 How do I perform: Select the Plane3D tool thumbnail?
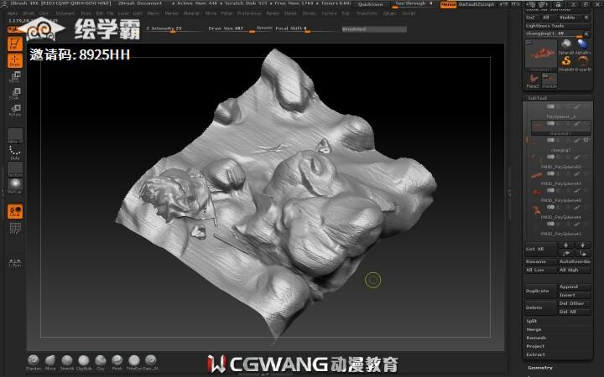coord(534,80)
